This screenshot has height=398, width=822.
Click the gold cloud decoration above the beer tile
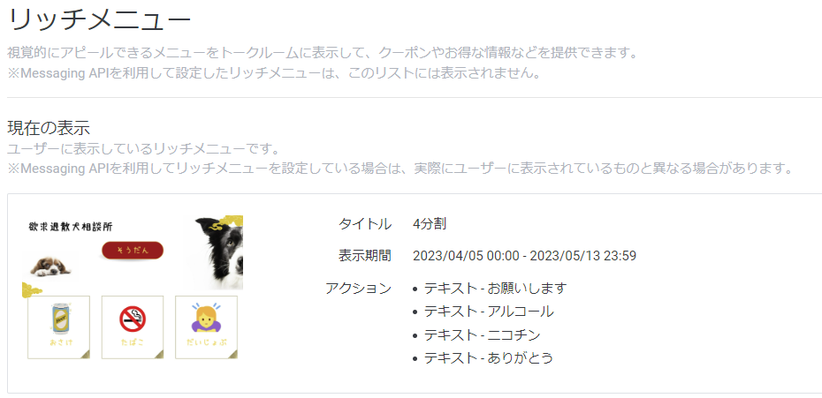[33, 289]
